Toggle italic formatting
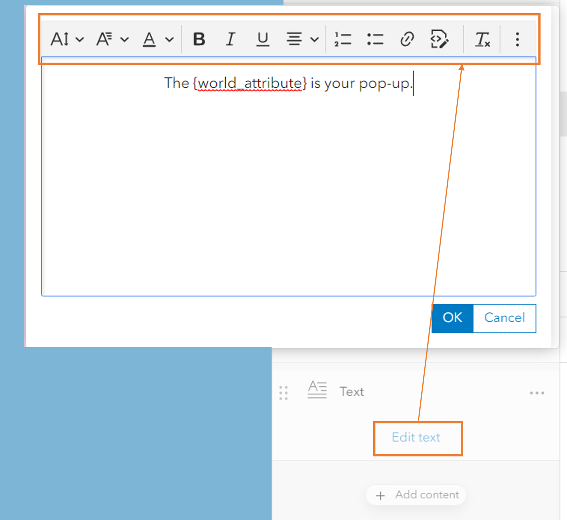The height and width of the screenshot is (520, 567). 231,39
